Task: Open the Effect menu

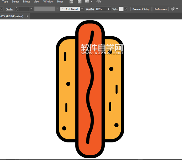Action: 26,2
